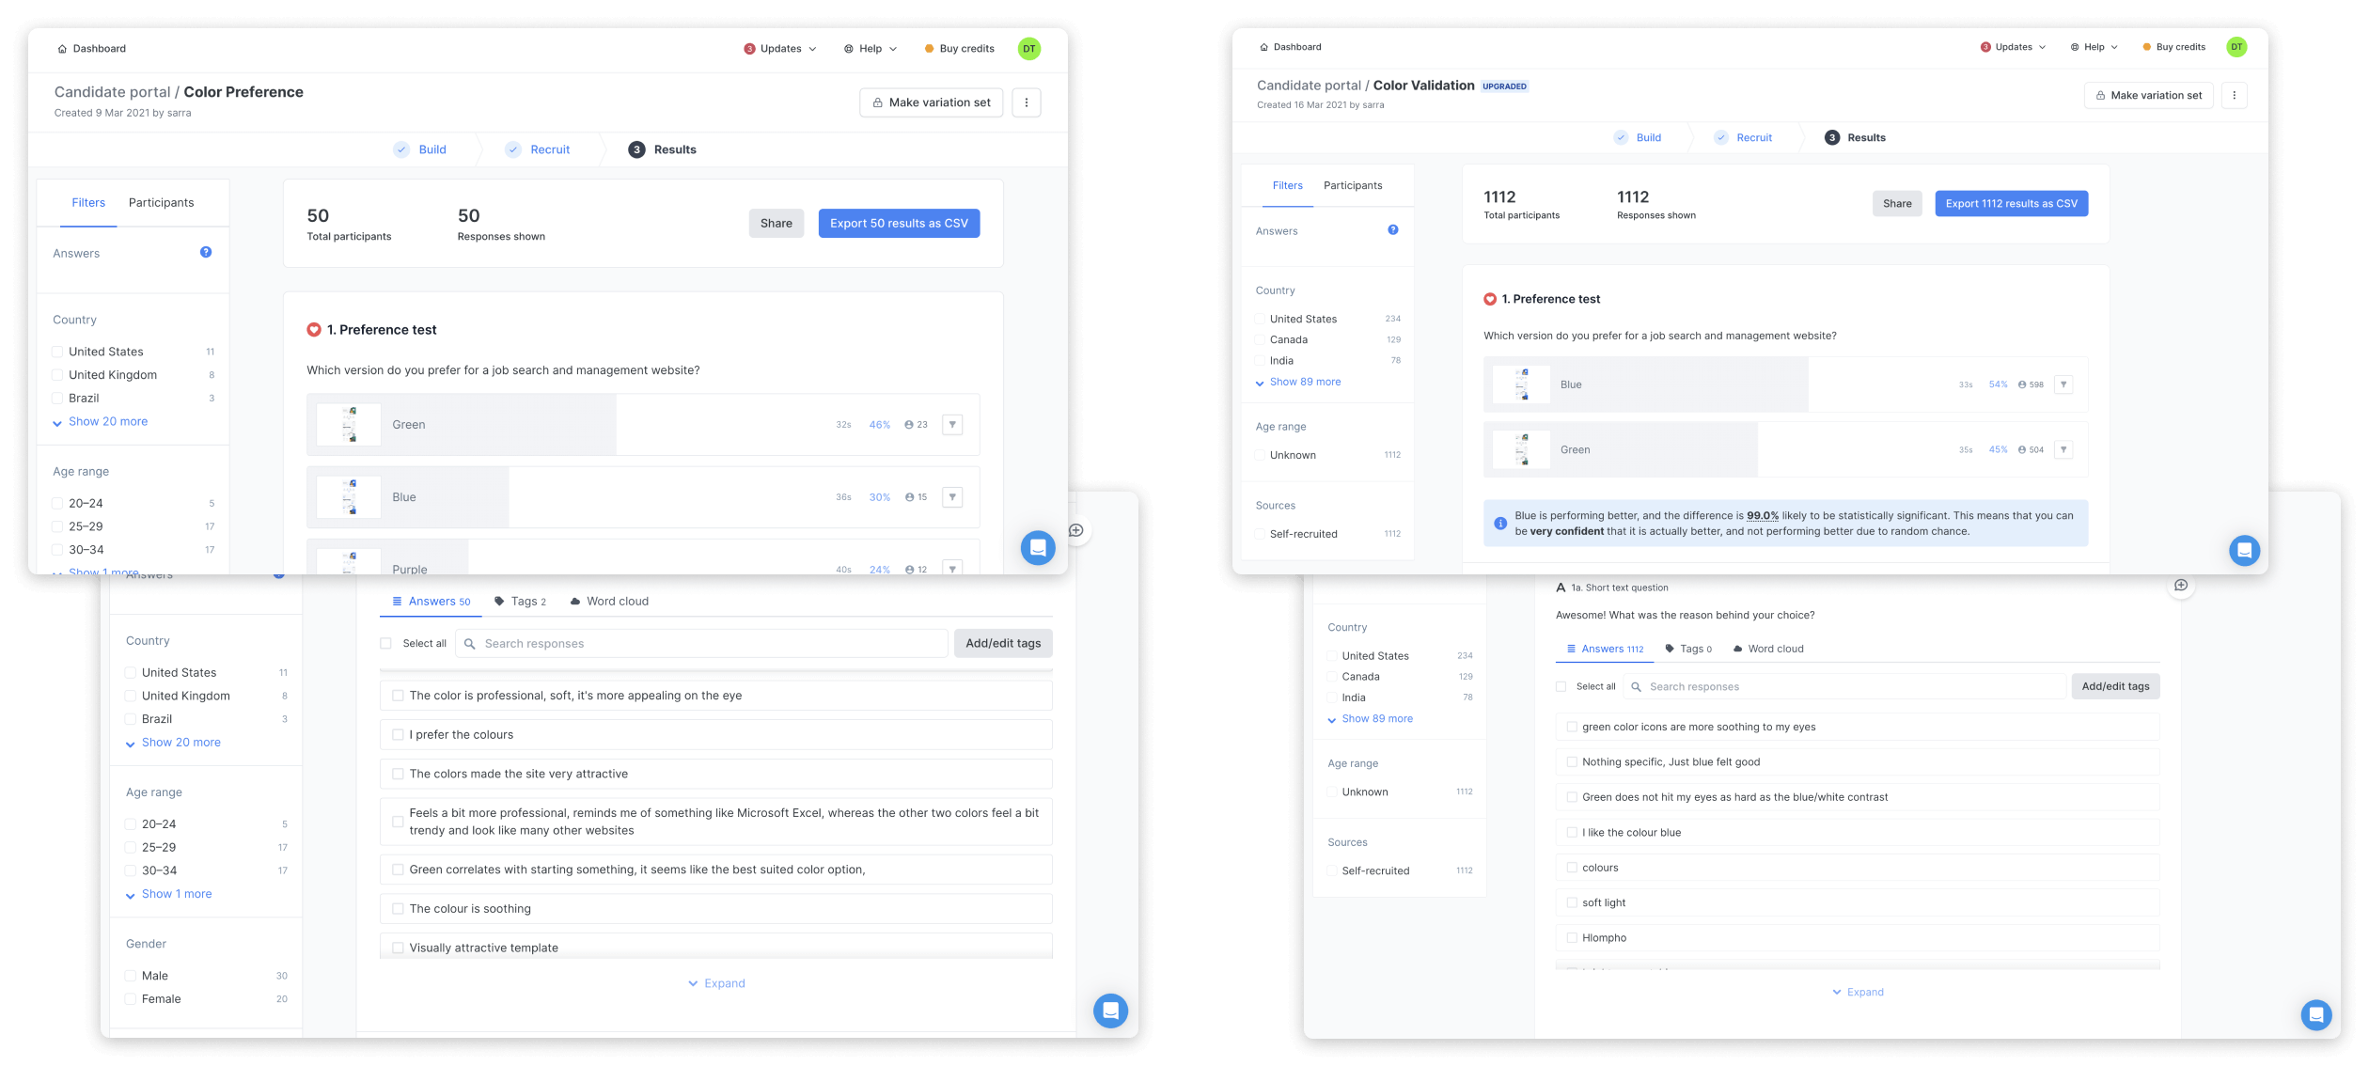Click the Make variation set button
The width and height of the screenshot is (2369, 1066).
point(929,102)
